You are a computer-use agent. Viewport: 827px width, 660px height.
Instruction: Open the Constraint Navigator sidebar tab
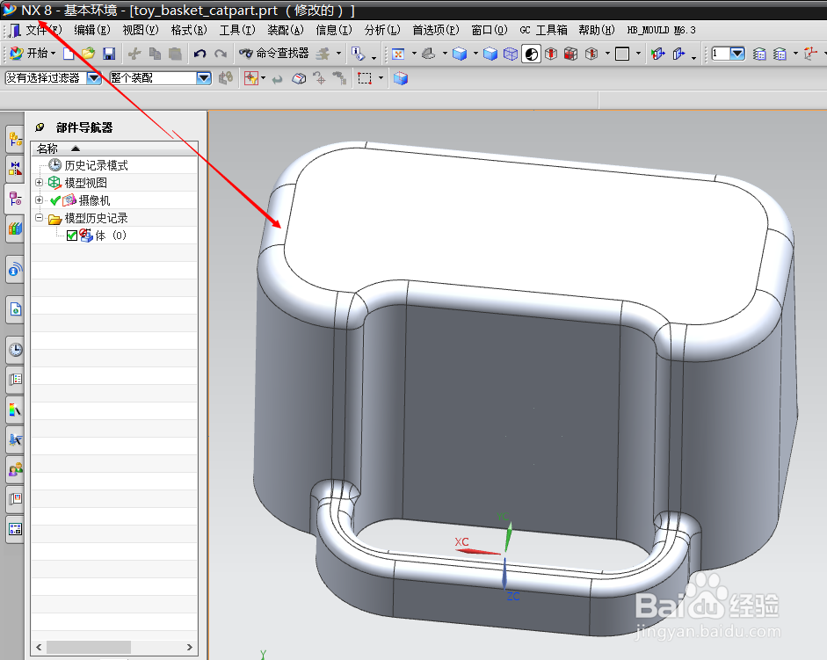pos(15,169)
